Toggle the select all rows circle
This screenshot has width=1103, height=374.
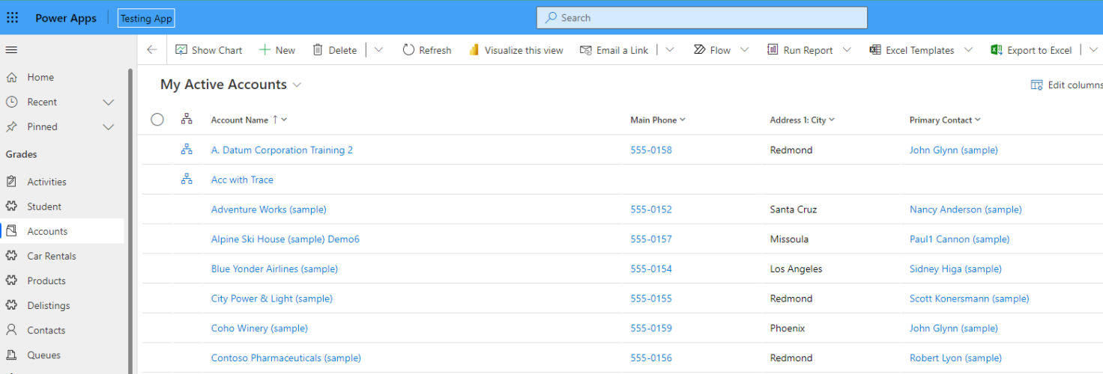tap(157, 120)
